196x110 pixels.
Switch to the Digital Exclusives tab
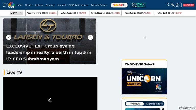coord(154,104)
